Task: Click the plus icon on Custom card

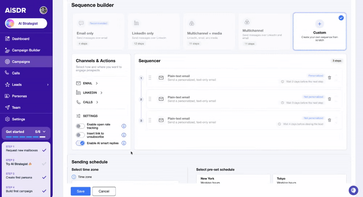Action: pyautogui.click(x=319, y=23)
